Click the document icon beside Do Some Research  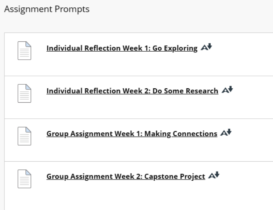pyautogui.click(x=24, y=93)
